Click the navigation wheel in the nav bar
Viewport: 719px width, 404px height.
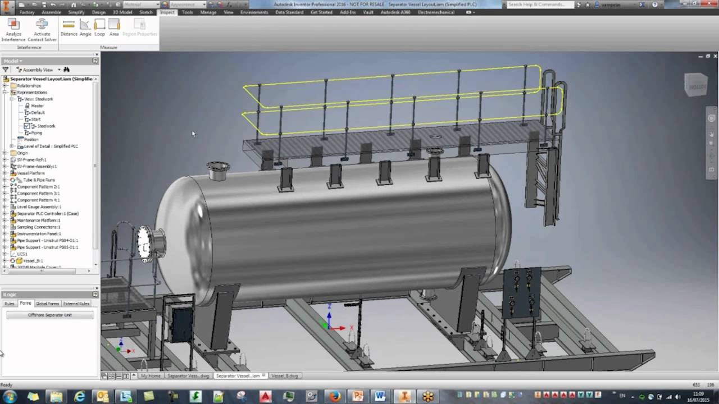pos(711,118)
